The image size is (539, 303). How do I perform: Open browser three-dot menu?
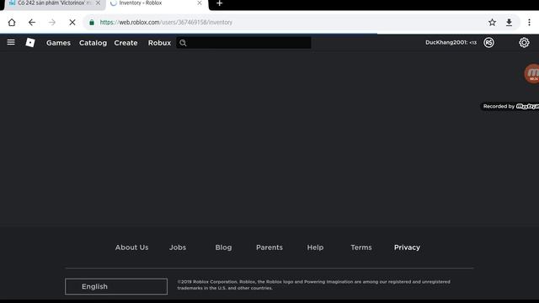pyautogui.click(x=530, y=23)
